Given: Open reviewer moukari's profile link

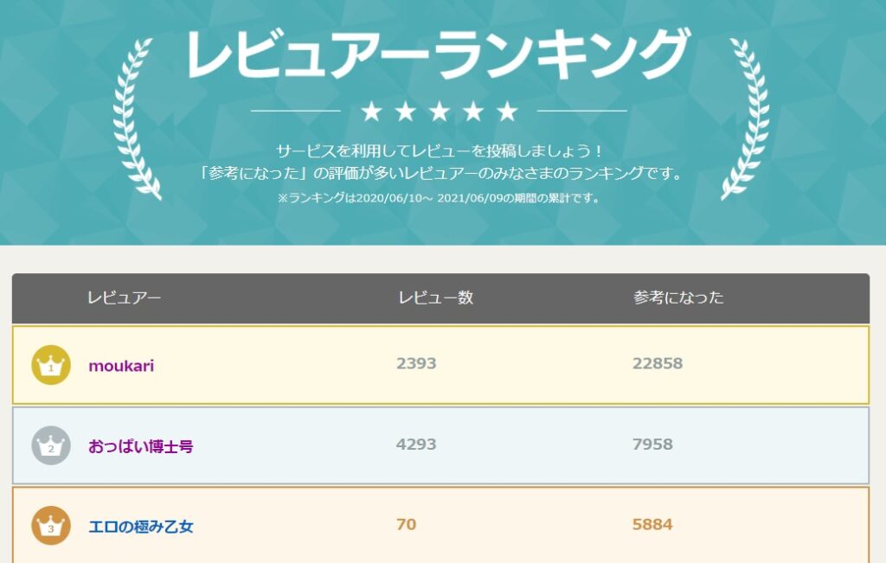Looking at the screenshot, I should click(x=121, y=366).
